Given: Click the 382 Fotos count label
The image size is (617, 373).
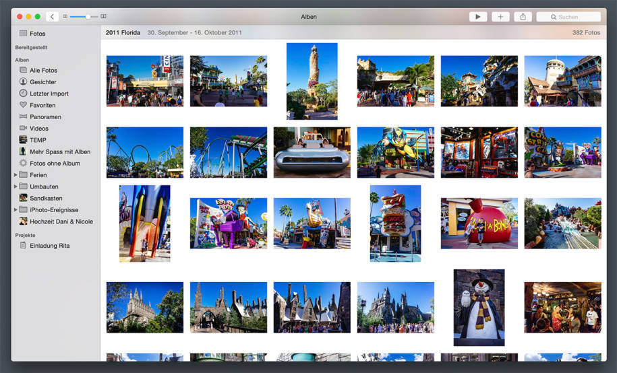Looking at the screenshot, I should tap(586, 32).
